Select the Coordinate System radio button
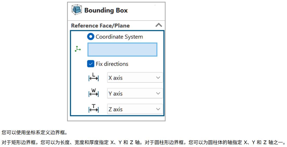Image resolution: width=287 pixels, height=147 pixels. click(91, 37)
